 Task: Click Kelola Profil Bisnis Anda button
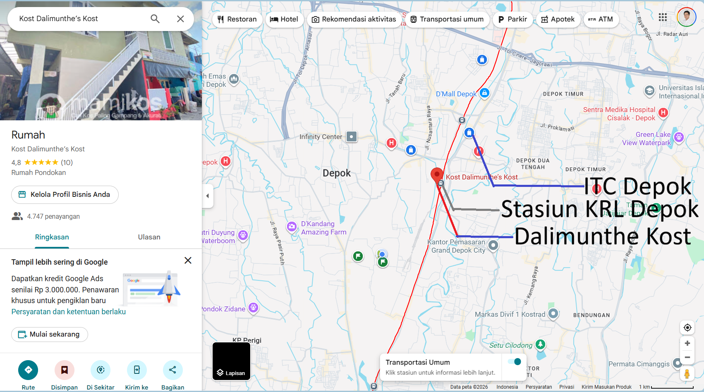point(65,194)
